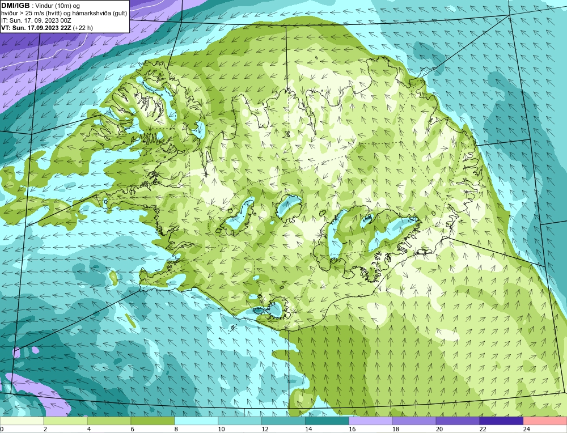Select the legend value '4'
This screenshot has width=567, height=433.
pyautogui.click(x=89, y=429)
